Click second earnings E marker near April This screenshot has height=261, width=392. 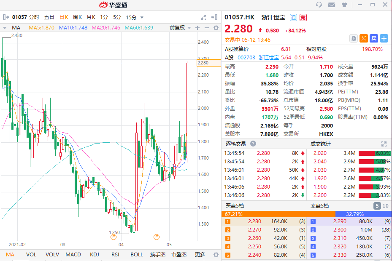click(x=157, y=237)
